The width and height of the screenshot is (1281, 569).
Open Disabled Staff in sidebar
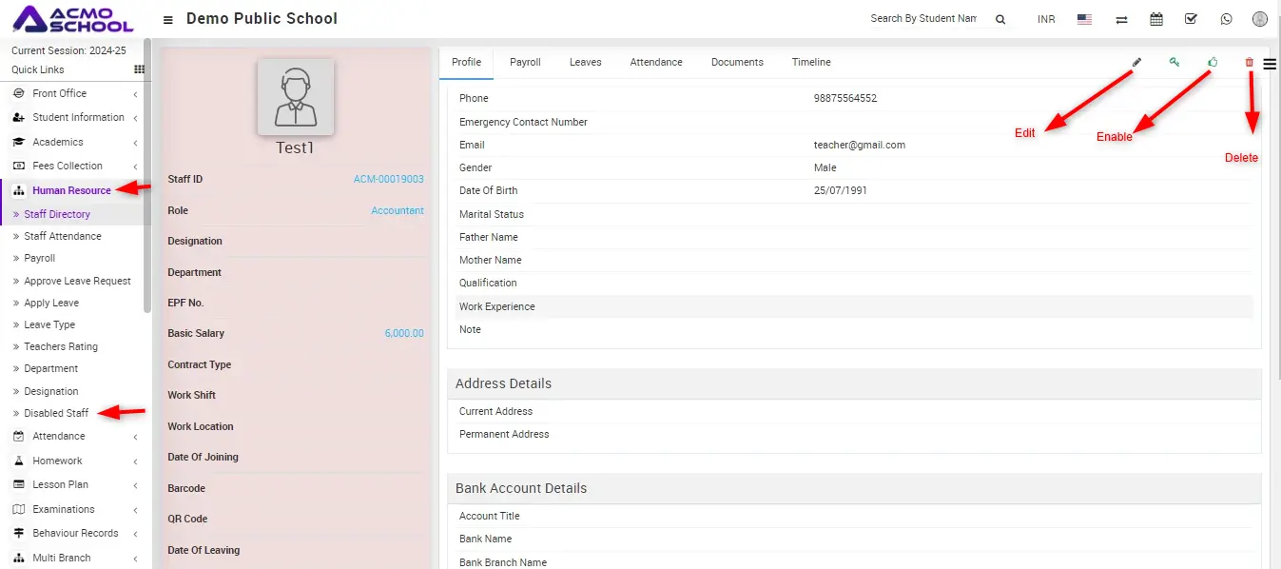pyautogui.click(x=56, y=413)
